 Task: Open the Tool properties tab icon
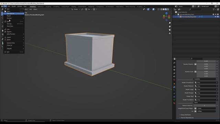pos(174,63)
